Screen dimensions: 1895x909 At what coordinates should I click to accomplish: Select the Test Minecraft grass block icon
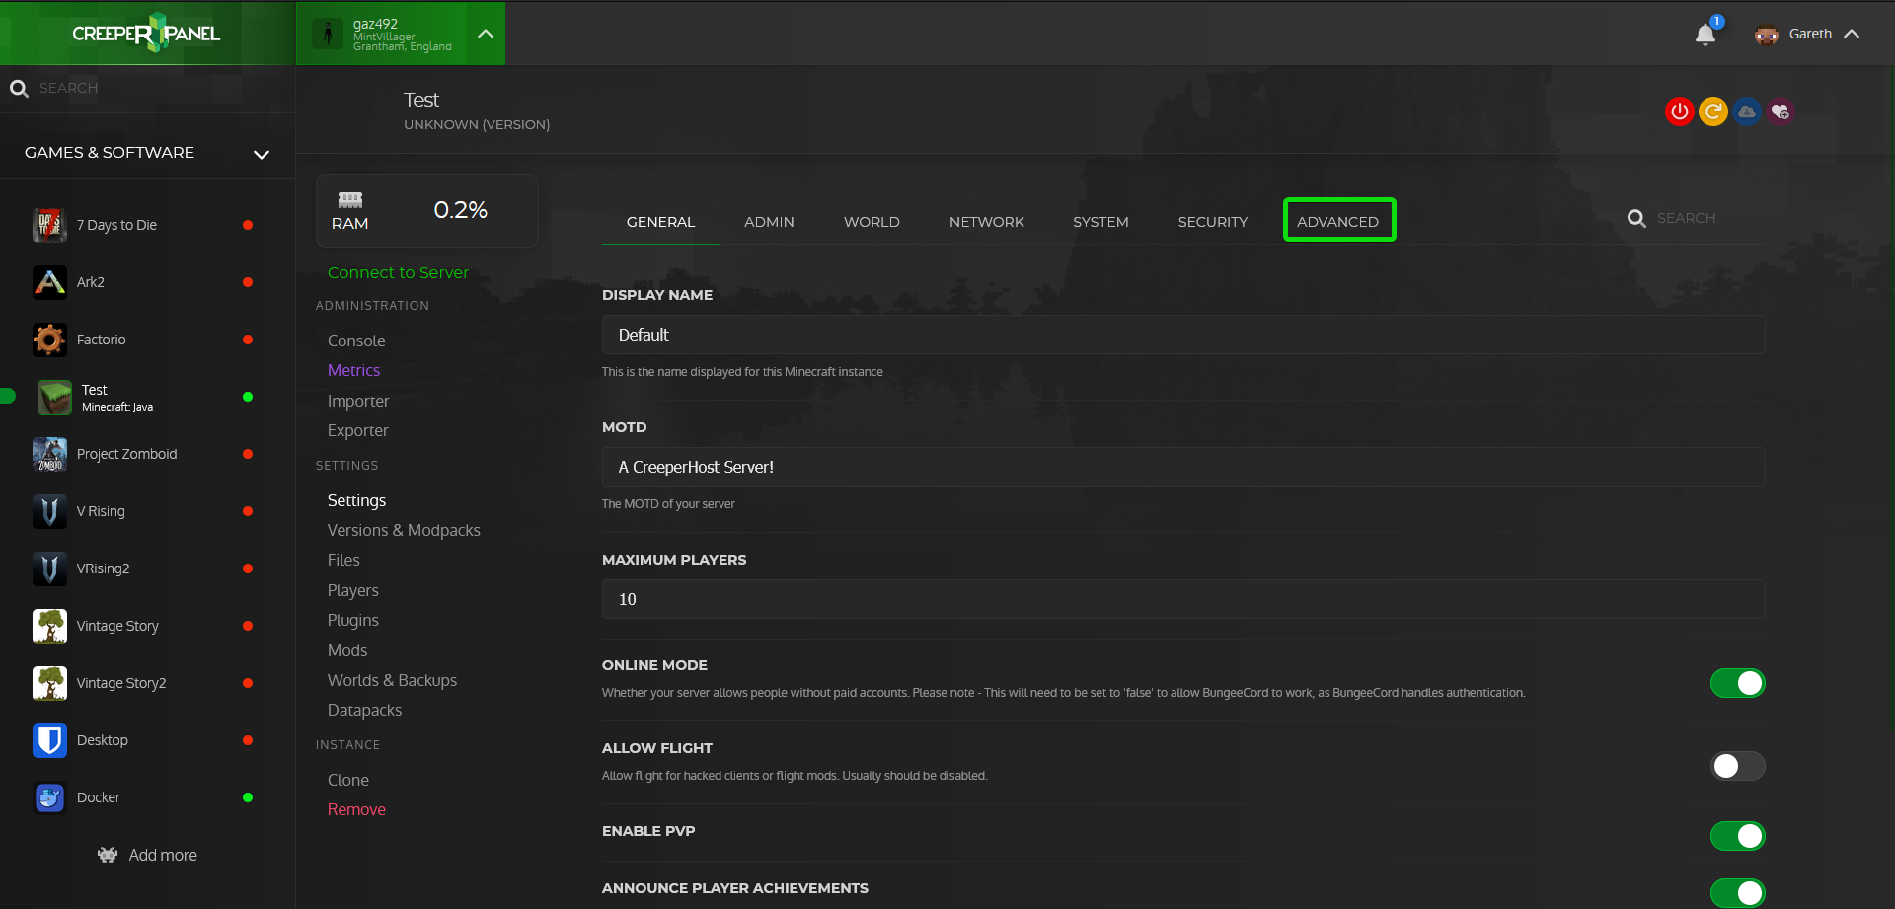point(54,397)
